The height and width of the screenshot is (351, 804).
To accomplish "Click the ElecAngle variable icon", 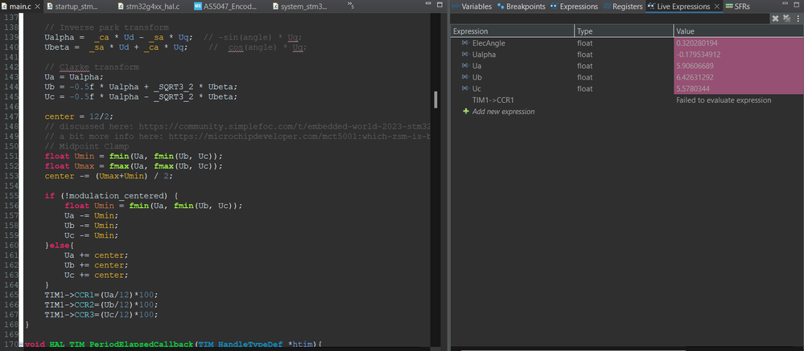I will [465, 43].
